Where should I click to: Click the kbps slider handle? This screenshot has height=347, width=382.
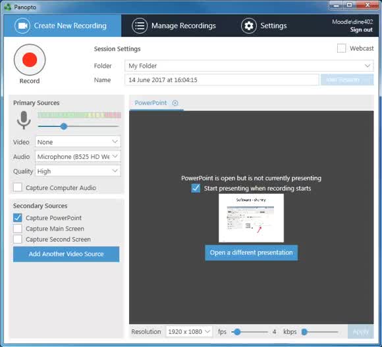click(304, 332)
